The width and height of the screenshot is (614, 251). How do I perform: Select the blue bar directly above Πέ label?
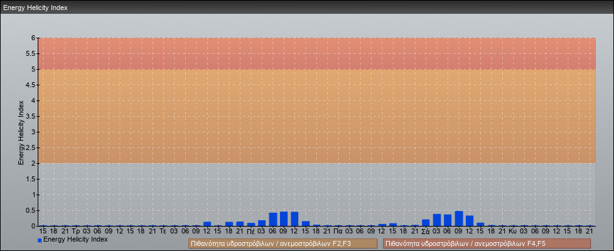pyautogui.click(x=251, y=225)
